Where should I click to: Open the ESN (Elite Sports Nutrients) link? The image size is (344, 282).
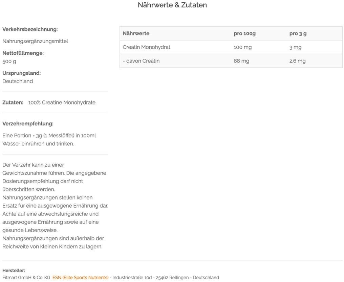click(x=80, y=278)
